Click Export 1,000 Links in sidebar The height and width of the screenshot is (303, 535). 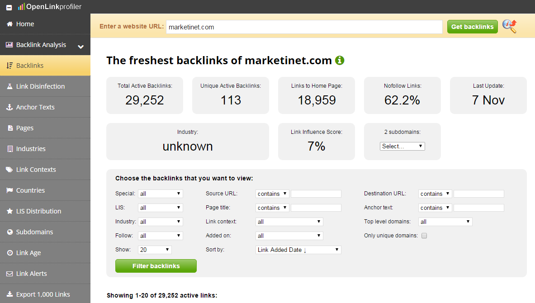coord(45,294)
